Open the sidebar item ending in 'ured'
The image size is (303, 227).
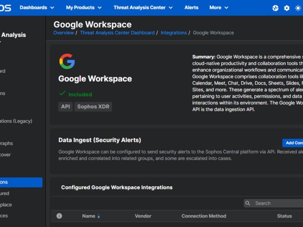(4, 193)
